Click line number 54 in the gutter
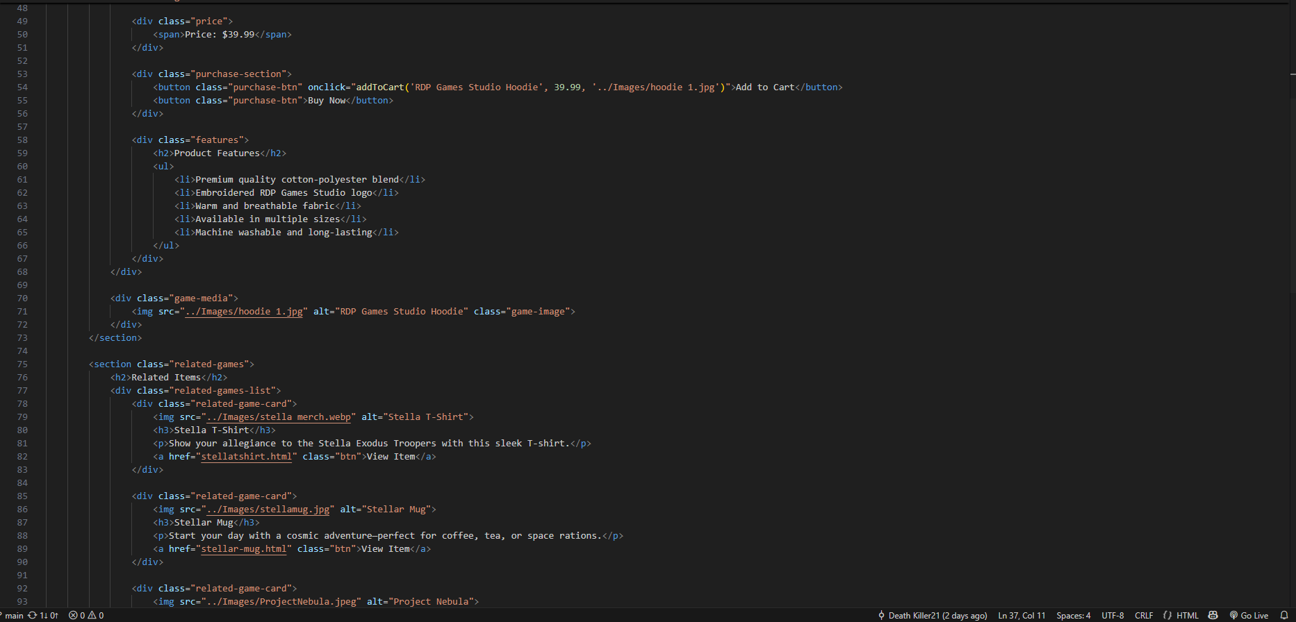Image resolution: width=1296 pixels, height=622 pixels. tap(22, 87)
